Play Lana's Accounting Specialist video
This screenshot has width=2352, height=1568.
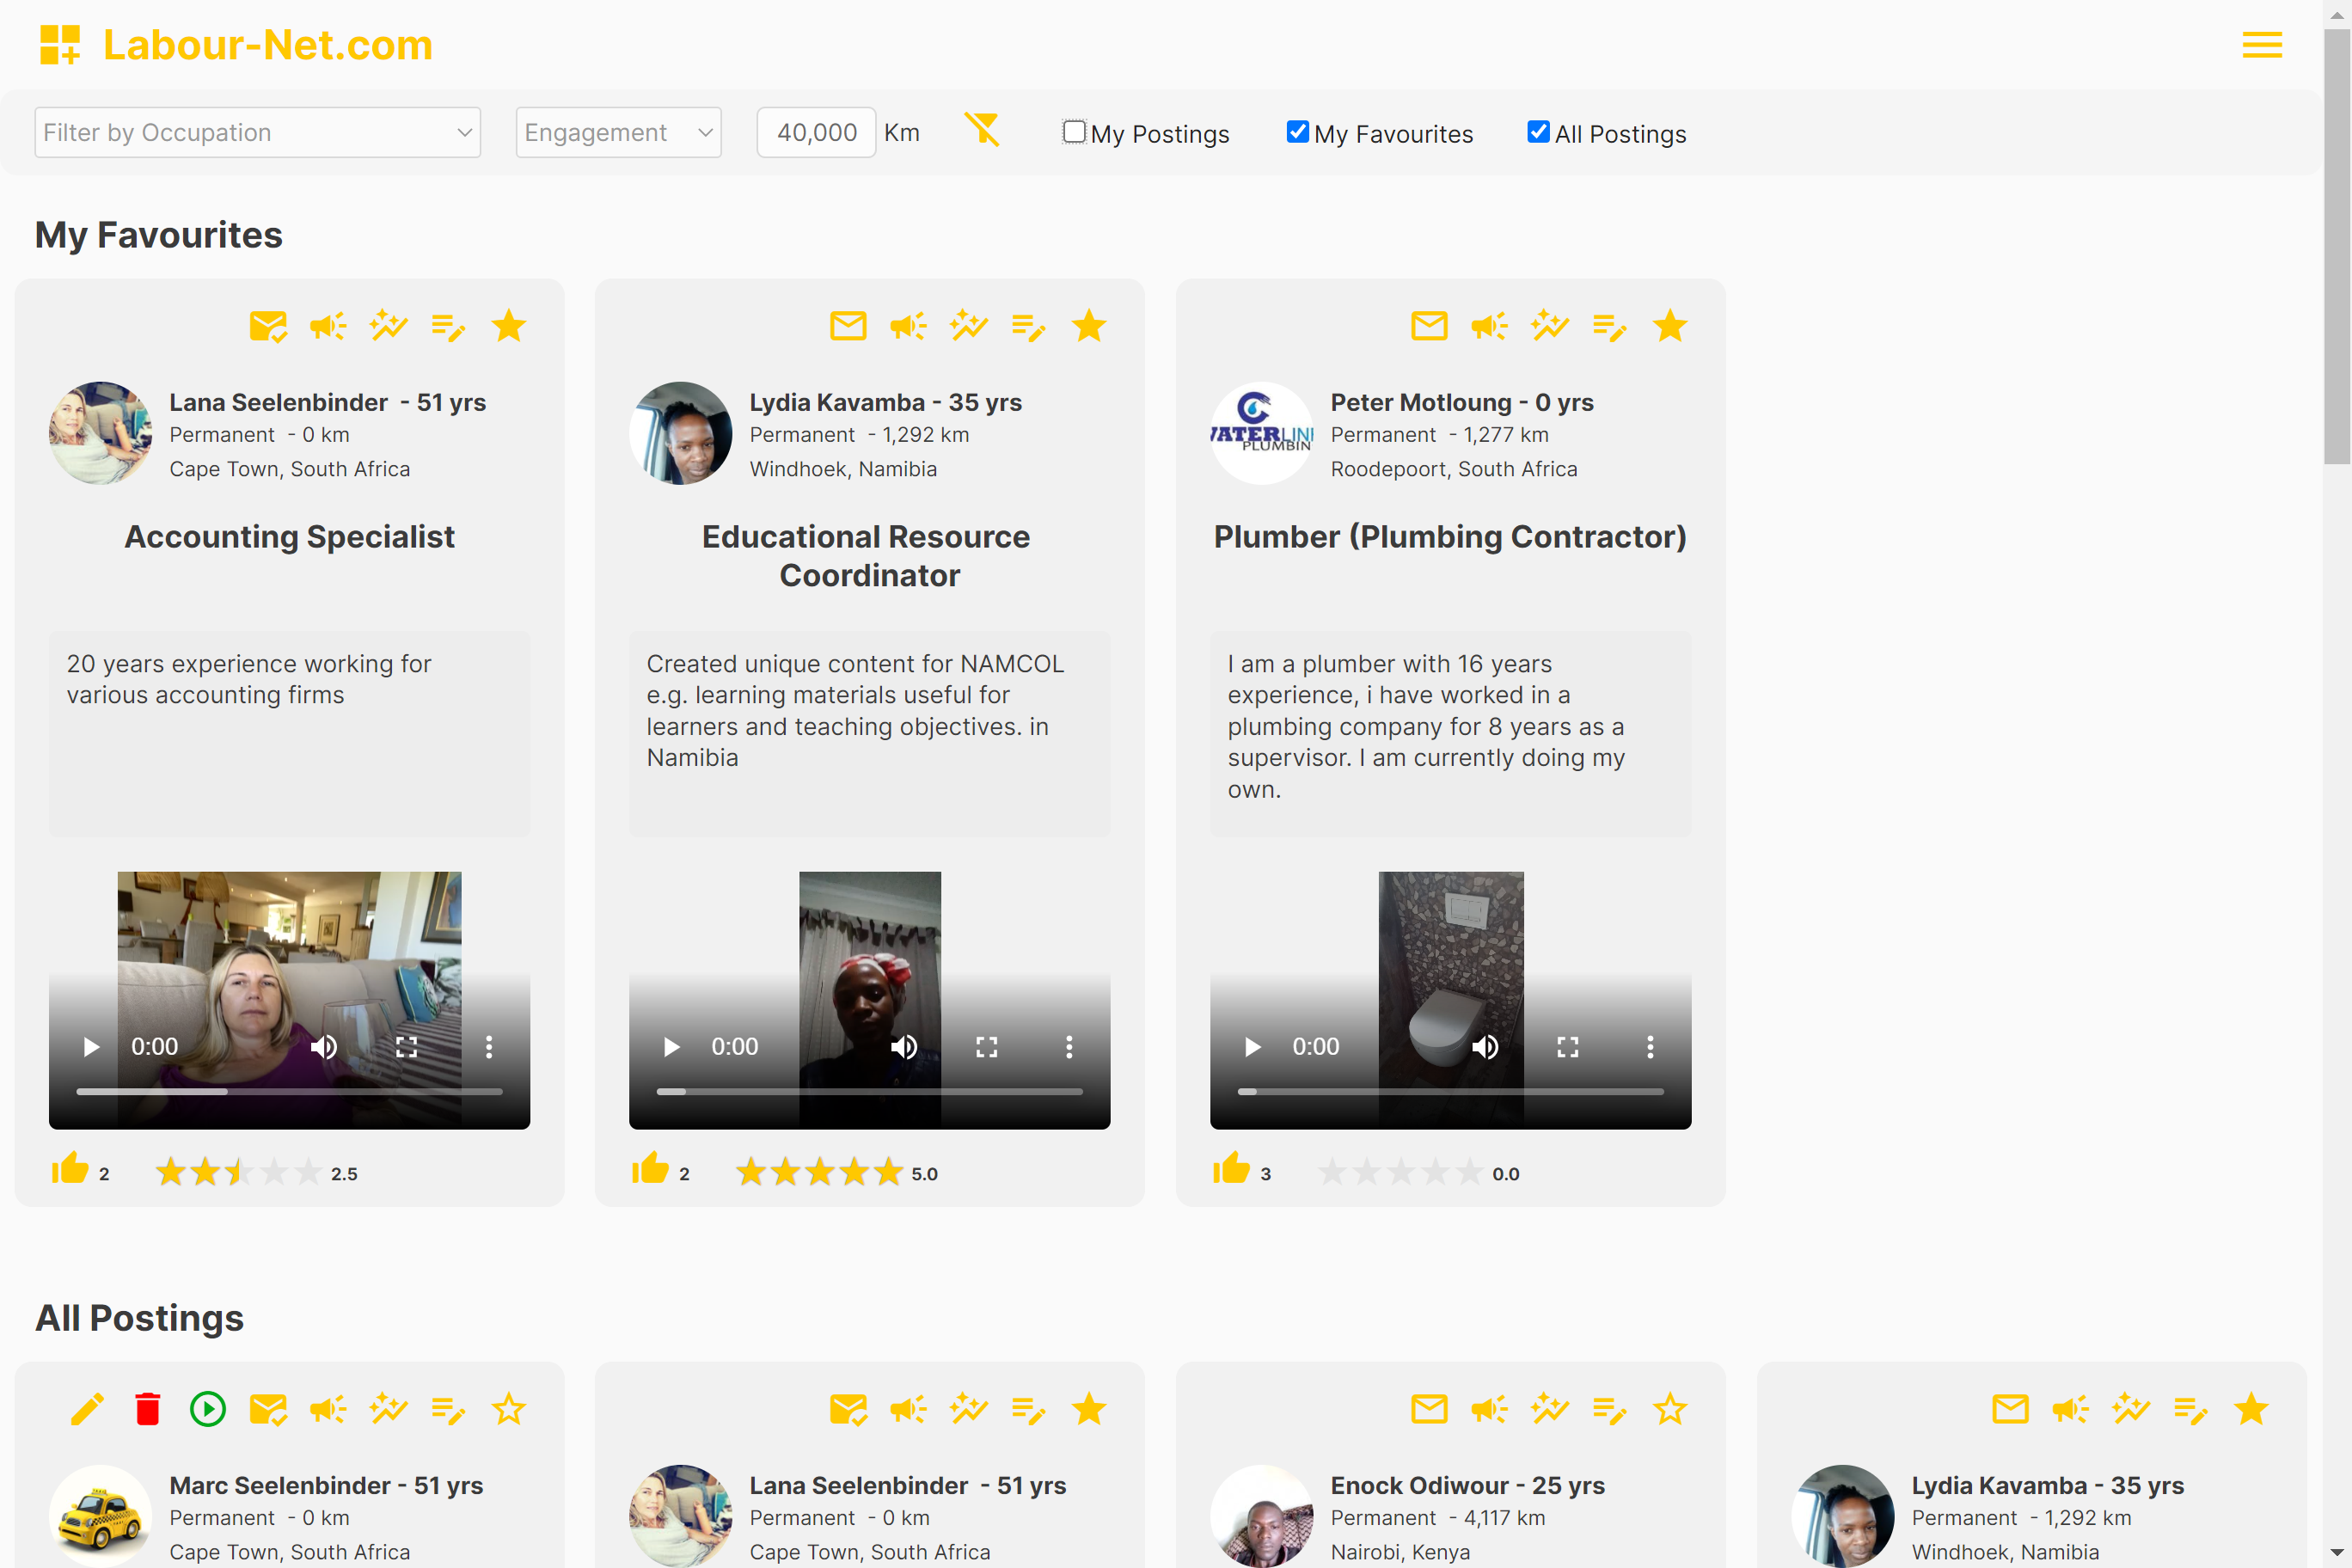click(91, 1047)
